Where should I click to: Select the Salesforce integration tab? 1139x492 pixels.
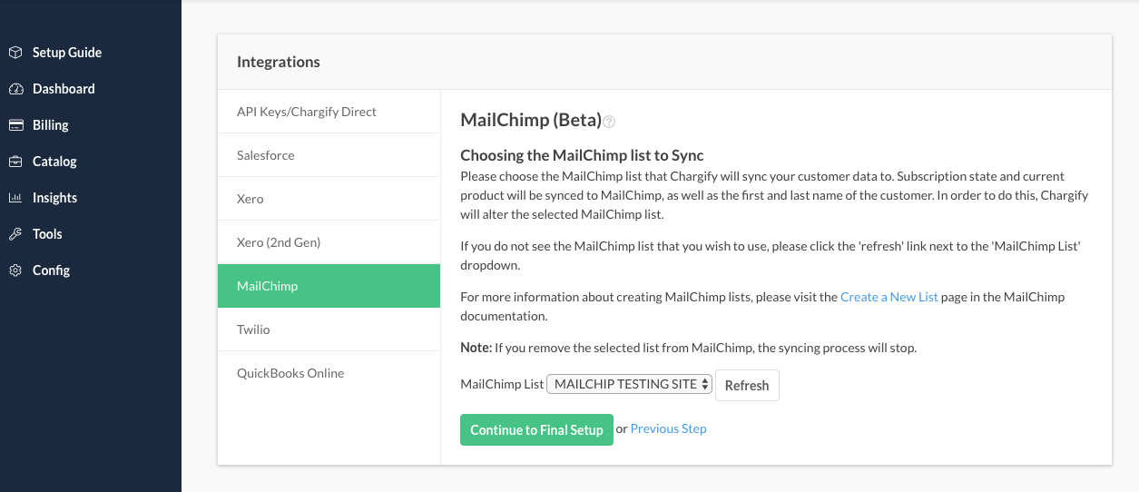(x=266, y=155)
